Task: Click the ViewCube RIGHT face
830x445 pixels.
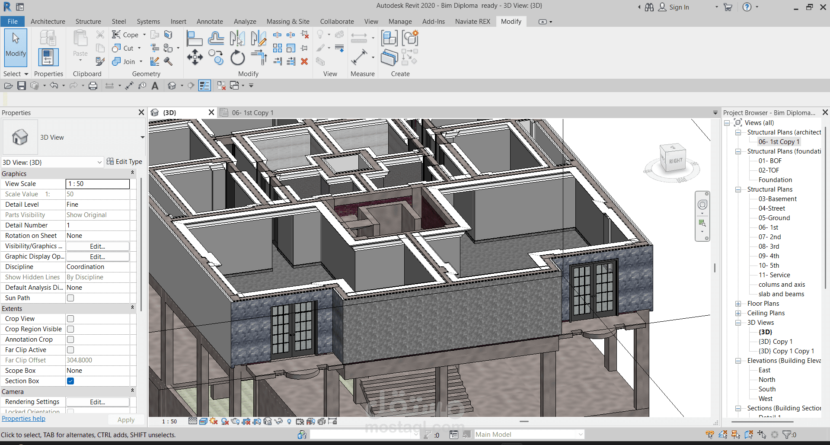Action: point(675,161)
